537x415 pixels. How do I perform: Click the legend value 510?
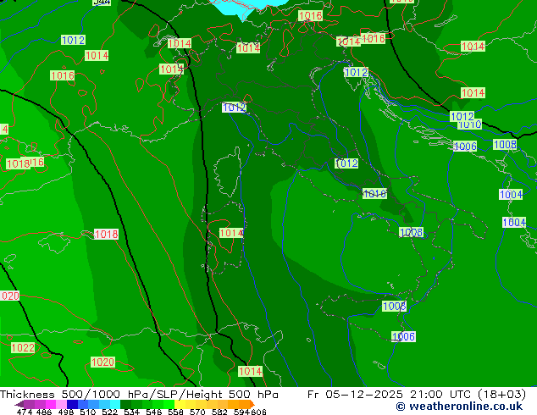tap(88, 412)
